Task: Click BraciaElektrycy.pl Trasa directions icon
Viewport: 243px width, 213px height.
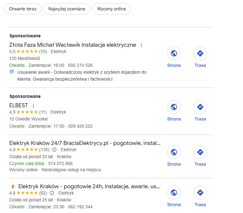Action: point(200,152)
